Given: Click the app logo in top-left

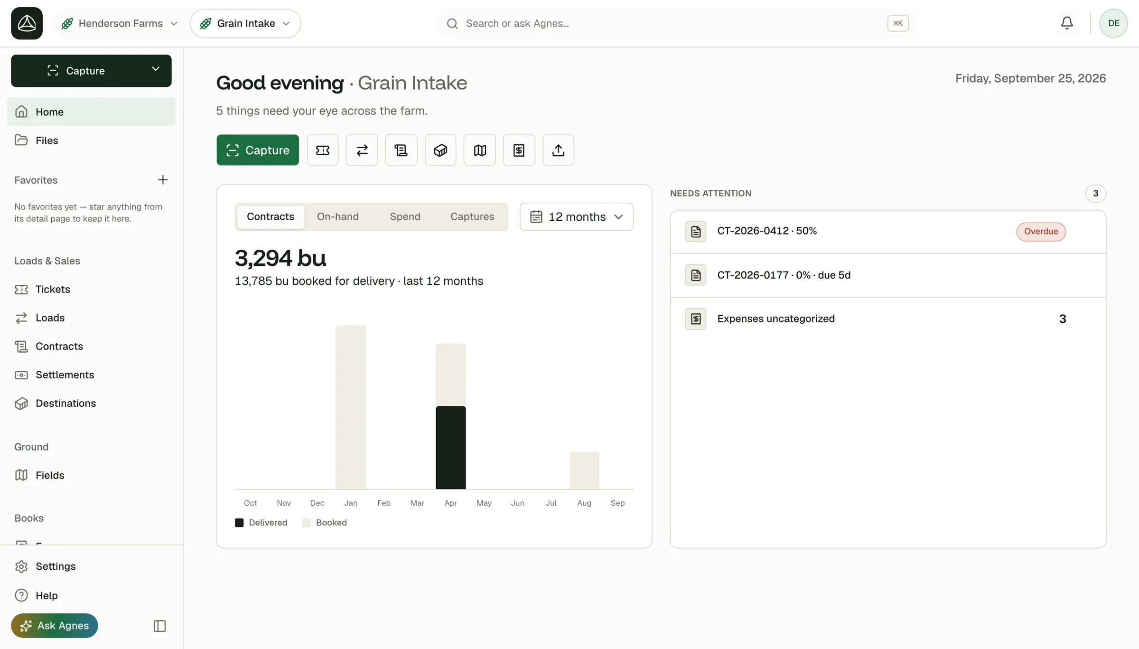Looking at the screenshot, I should click(27, 23).
